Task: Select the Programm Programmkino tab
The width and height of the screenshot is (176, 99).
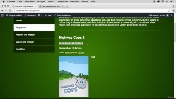Action: coord(24,6)
